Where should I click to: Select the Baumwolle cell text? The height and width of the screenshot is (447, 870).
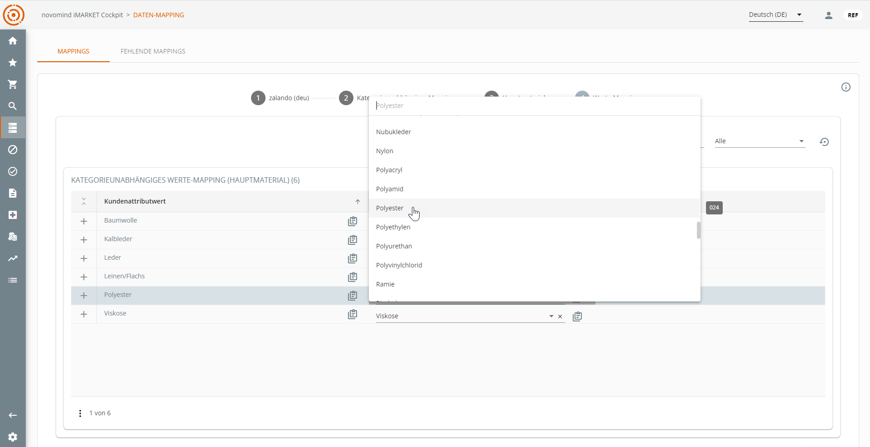[121, 220]
